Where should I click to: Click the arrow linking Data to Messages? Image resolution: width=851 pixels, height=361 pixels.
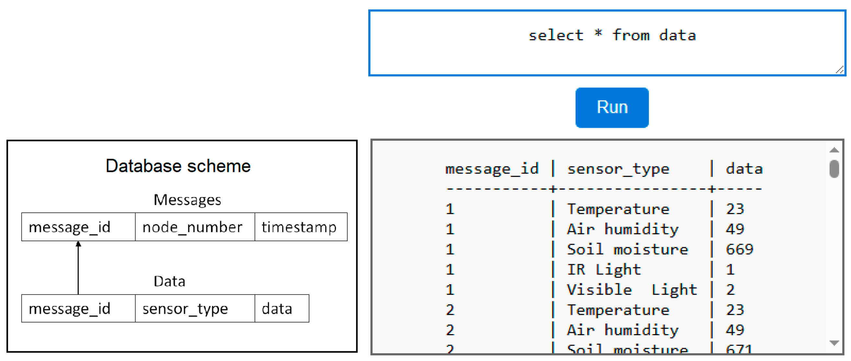(78, 267)
